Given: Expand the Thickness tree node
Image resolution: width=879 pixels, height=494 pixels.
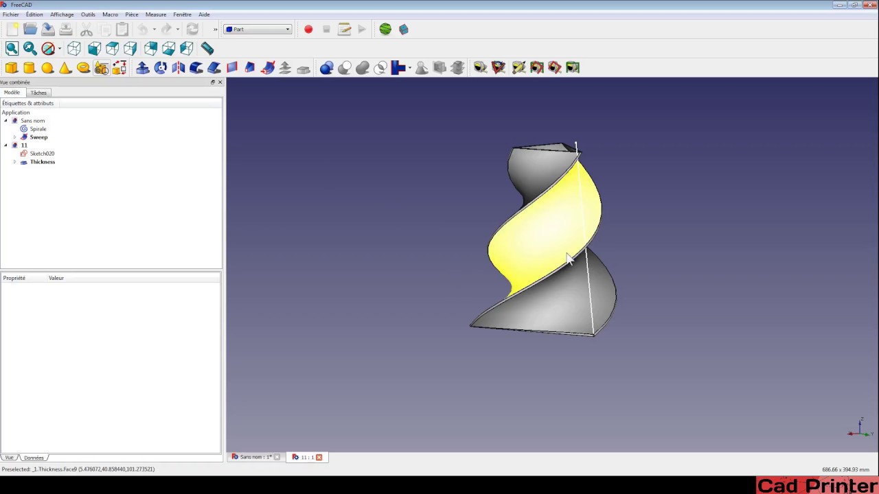Looking at the screenshot, I should coord(15,162).
